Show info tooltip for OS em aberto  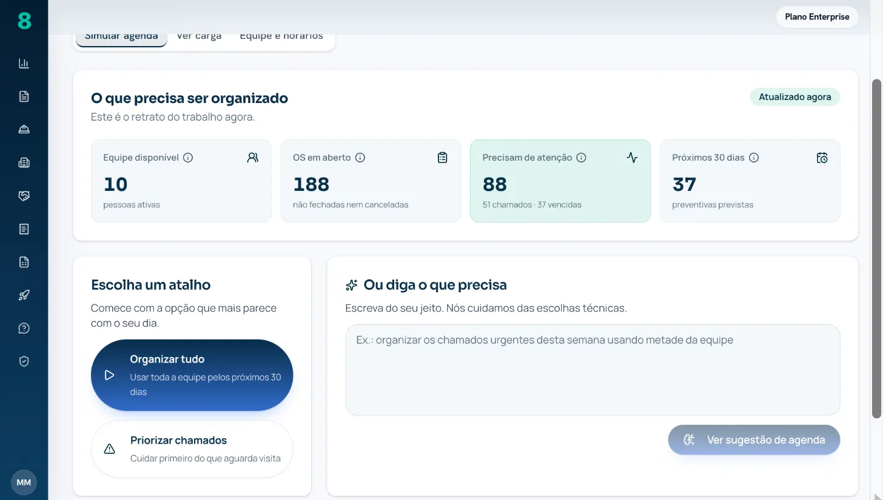[x=360, y=158]
